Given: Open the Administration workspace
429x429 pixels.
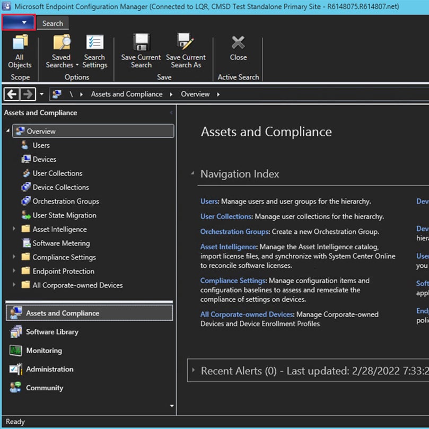Looking at the screenshot, I should [x=49, y=369].
